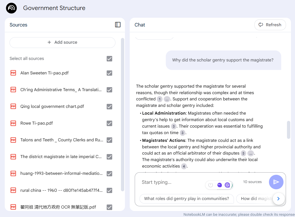Click the purple face extension icon
Viewport: 295px width, 217px height.
219,185
